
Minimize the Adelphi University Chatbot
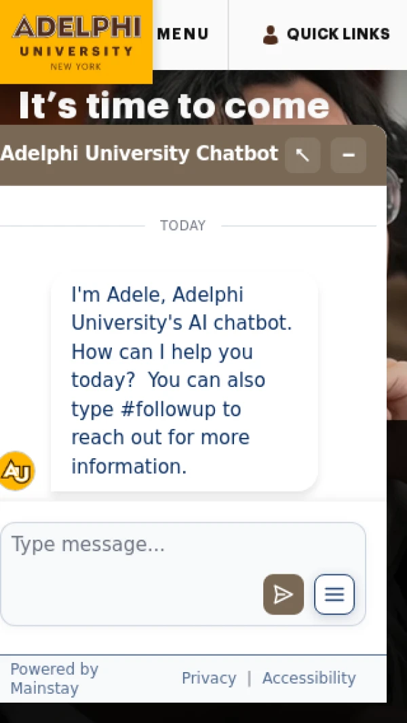tap(349, 155)
